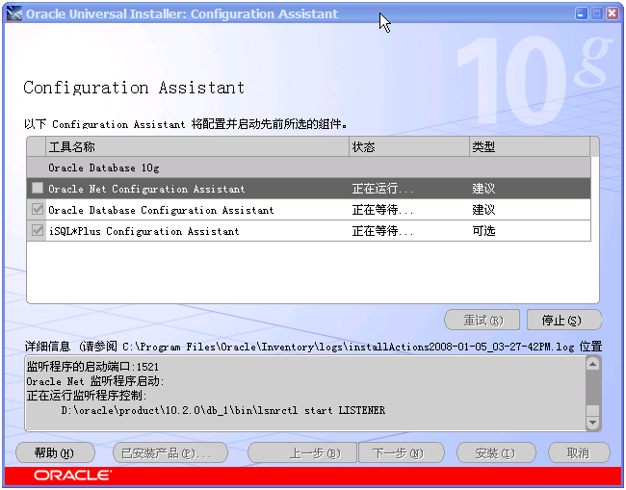Screen dimensions: 626x490
Task: Click the Oracle Net 监听程序启动 line
Action: pos(95,381)
